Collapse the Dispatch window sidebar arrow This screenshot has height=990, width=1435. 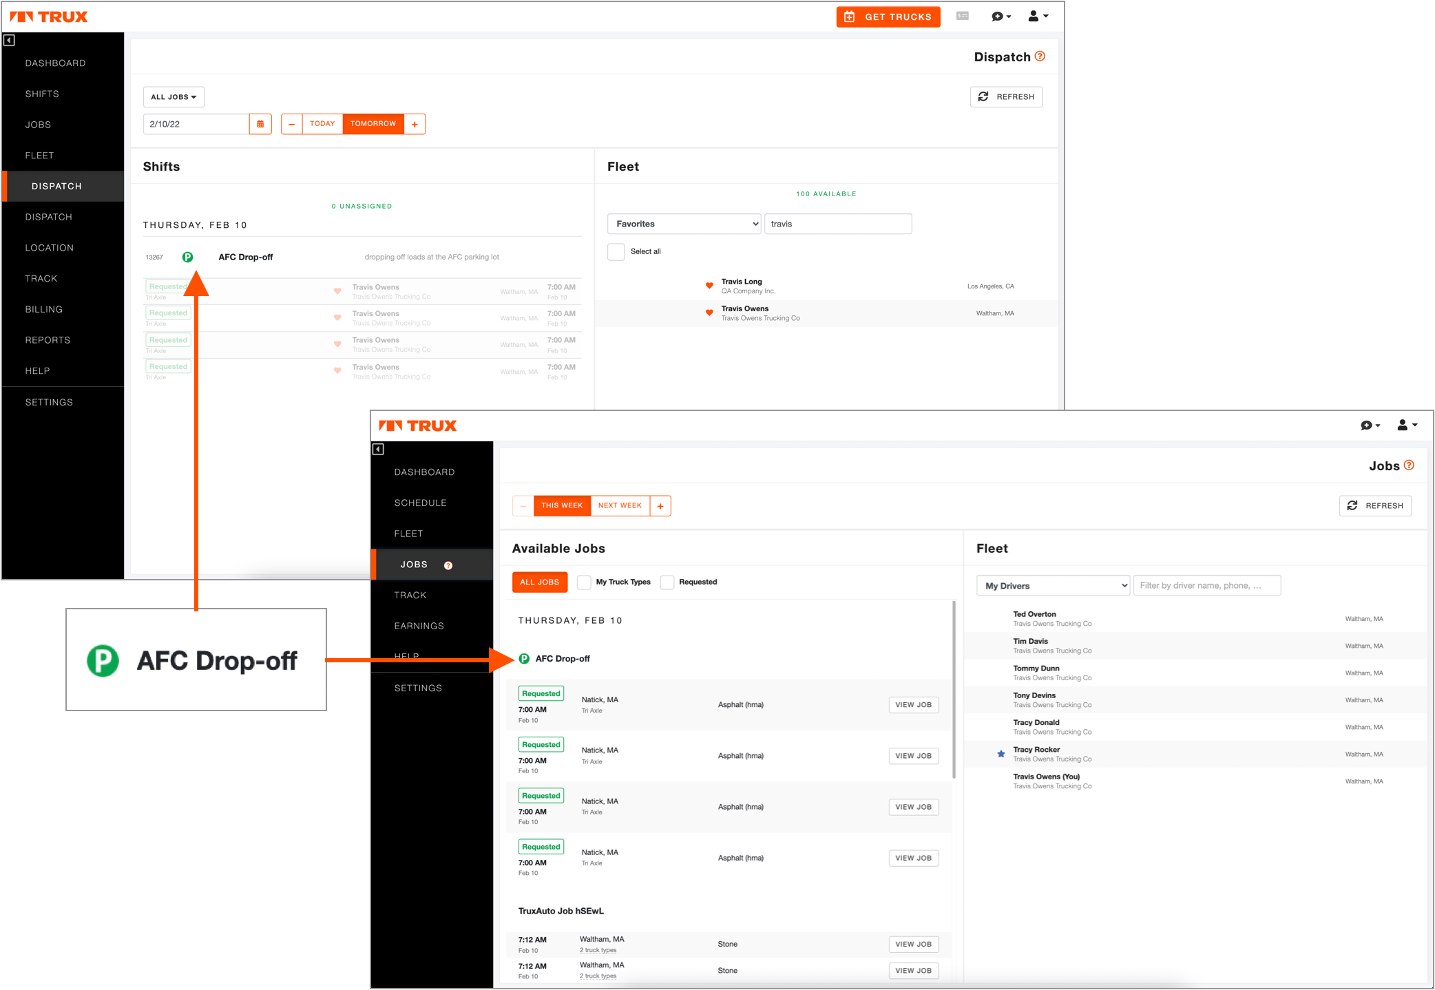pyautogui.click(x=9, y=41)
